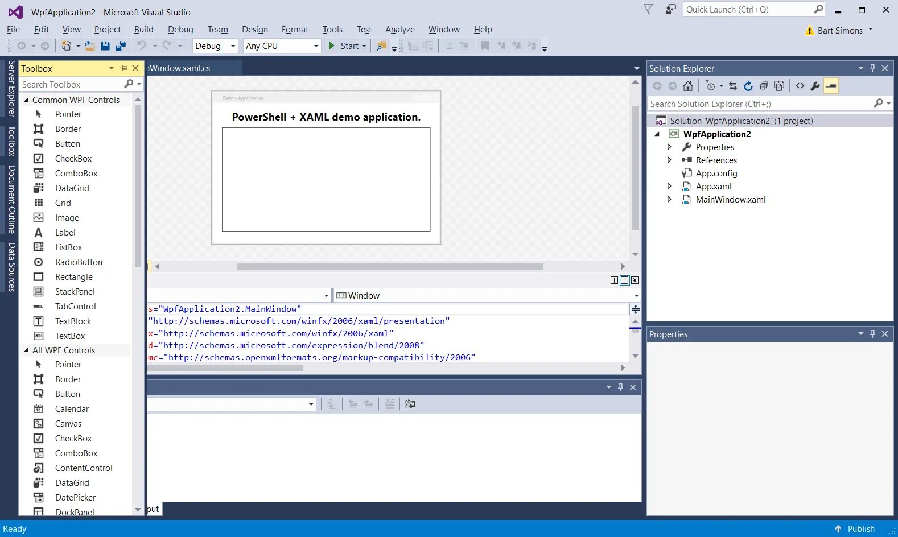Click the Show All Files icon
Viewport: 898px width, 537px height.
(x=779, y=86)
